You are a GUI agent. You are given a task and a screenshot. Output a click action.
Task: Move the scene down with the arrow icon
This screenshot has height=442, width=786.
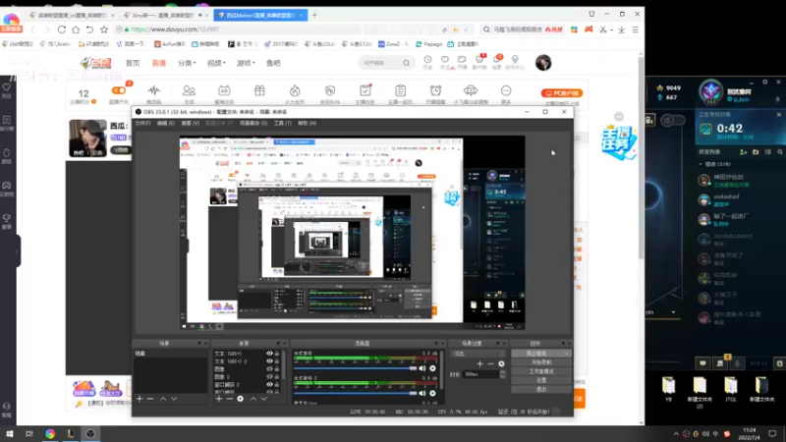click(x=174, y=399)
